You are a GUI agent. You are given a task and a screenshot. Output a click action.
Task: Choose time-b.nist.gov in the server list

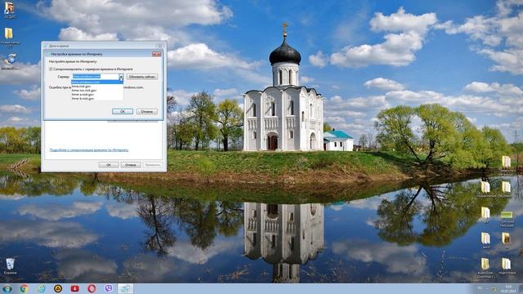97,99
